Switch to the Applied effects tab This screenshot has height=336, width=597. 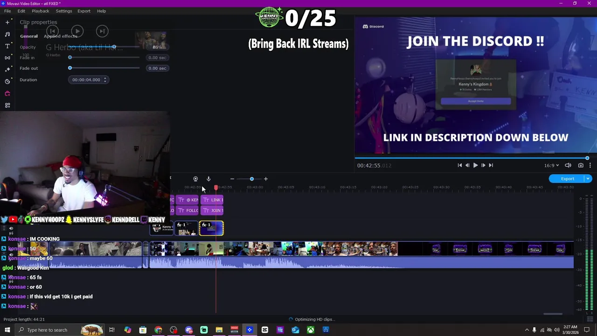pyautogui.click(x=61, y=36)
